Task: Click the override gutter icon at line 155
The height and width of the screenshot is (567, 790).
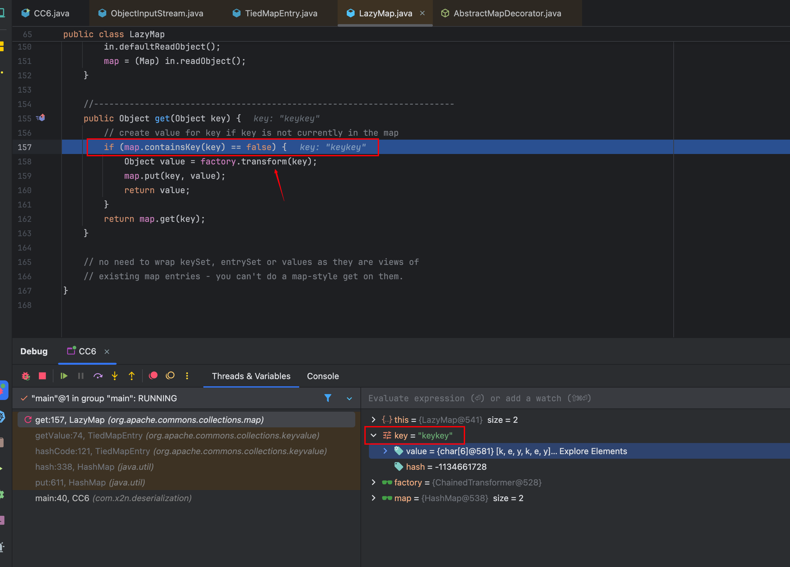Action: (x=41, y=118)
